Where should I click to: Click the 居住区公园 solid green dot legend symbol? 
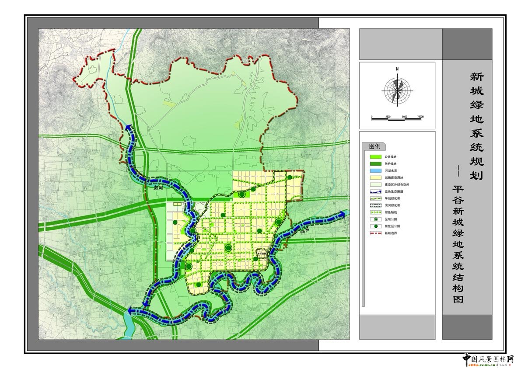[376, 226]
